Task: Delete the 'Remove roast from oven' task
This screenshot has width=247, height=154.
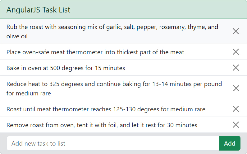Action: coord(236,125)
